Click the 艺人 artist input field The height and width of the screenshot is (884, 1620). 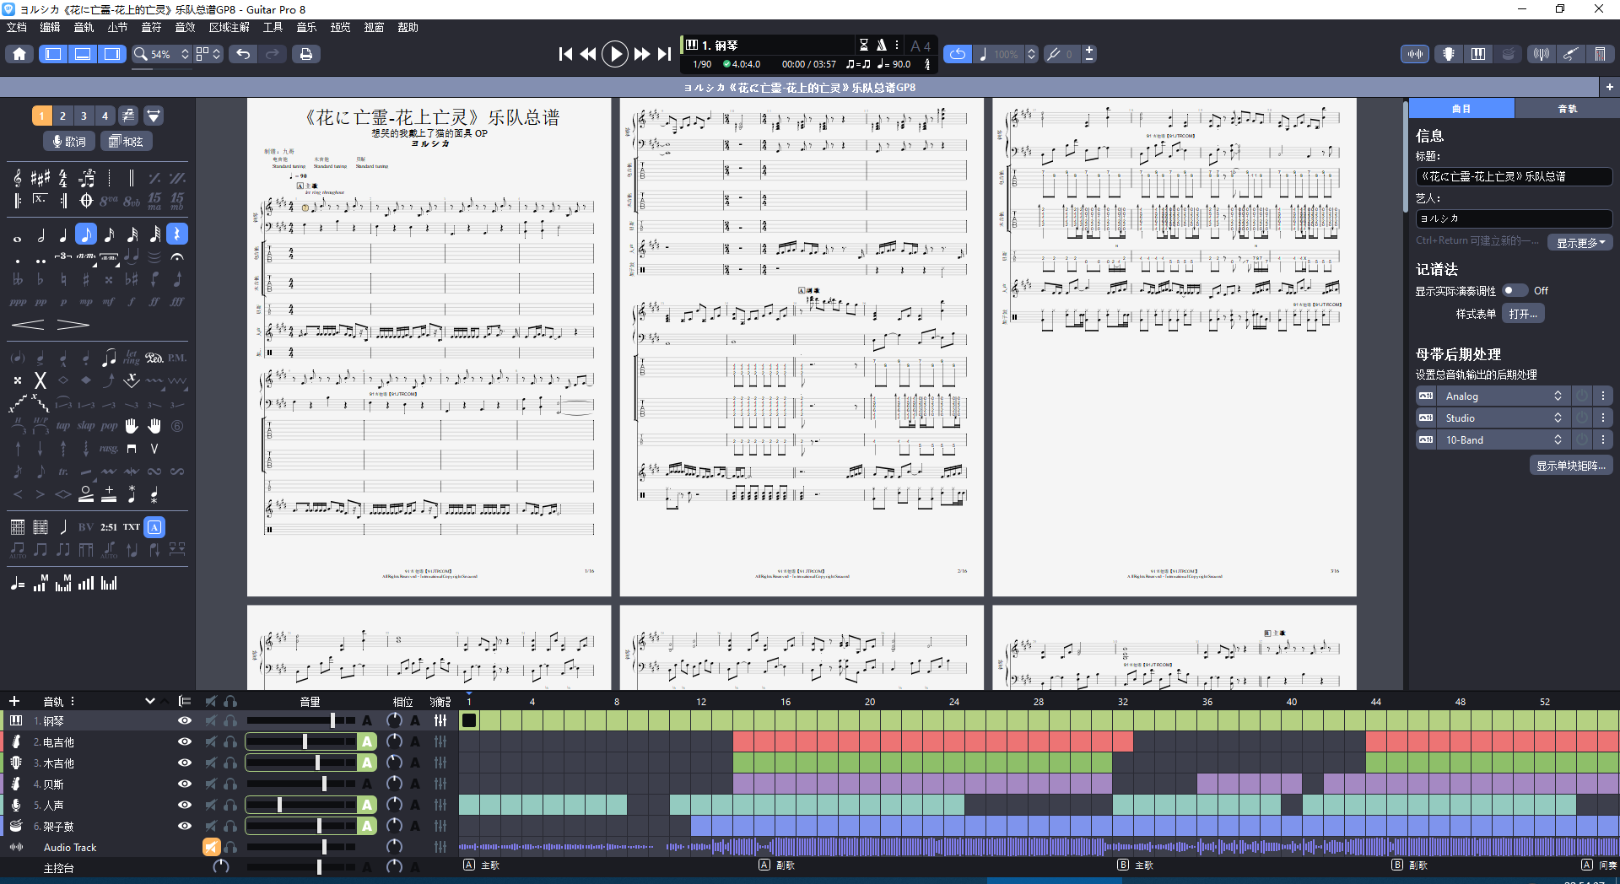tap(1514, 218)
